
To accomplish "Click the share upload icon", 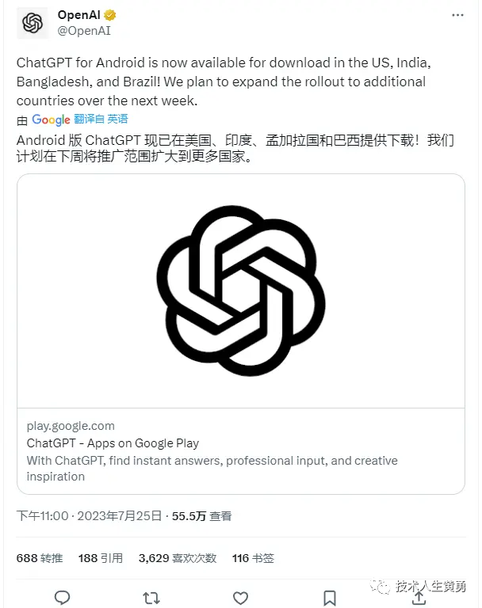I will (419, 598).
